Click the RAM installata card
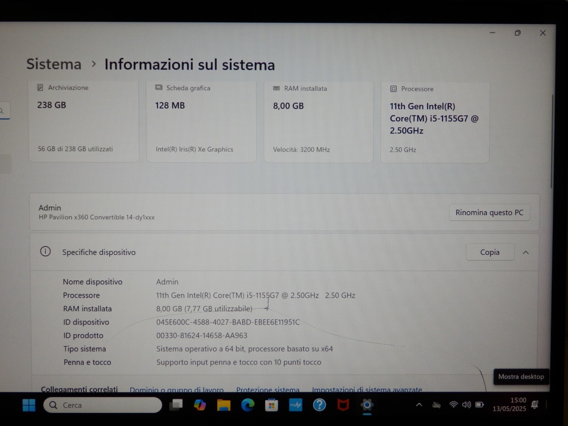 pos(318,122)
